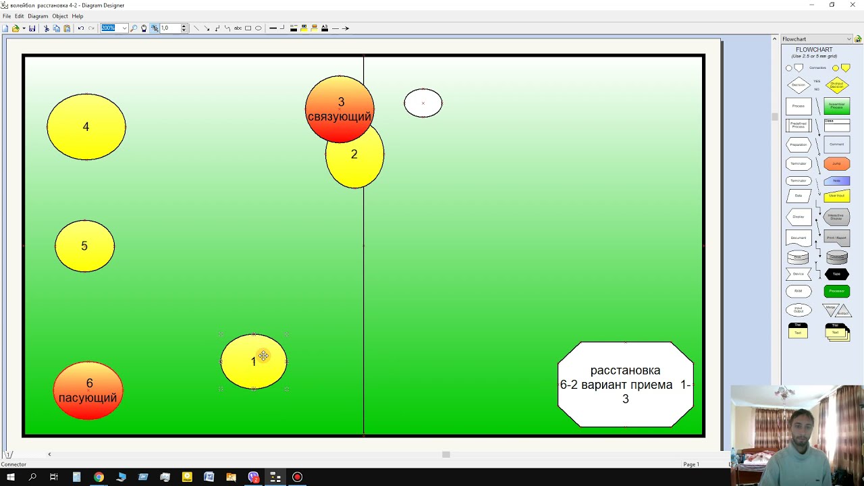Open the 200% zoom dropdown

point(124,28)
